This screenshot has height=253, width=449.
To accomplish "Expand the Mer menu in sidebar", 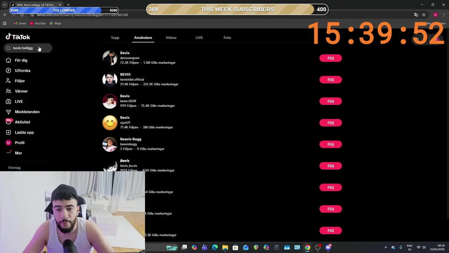I will click(x=14, y=153).
